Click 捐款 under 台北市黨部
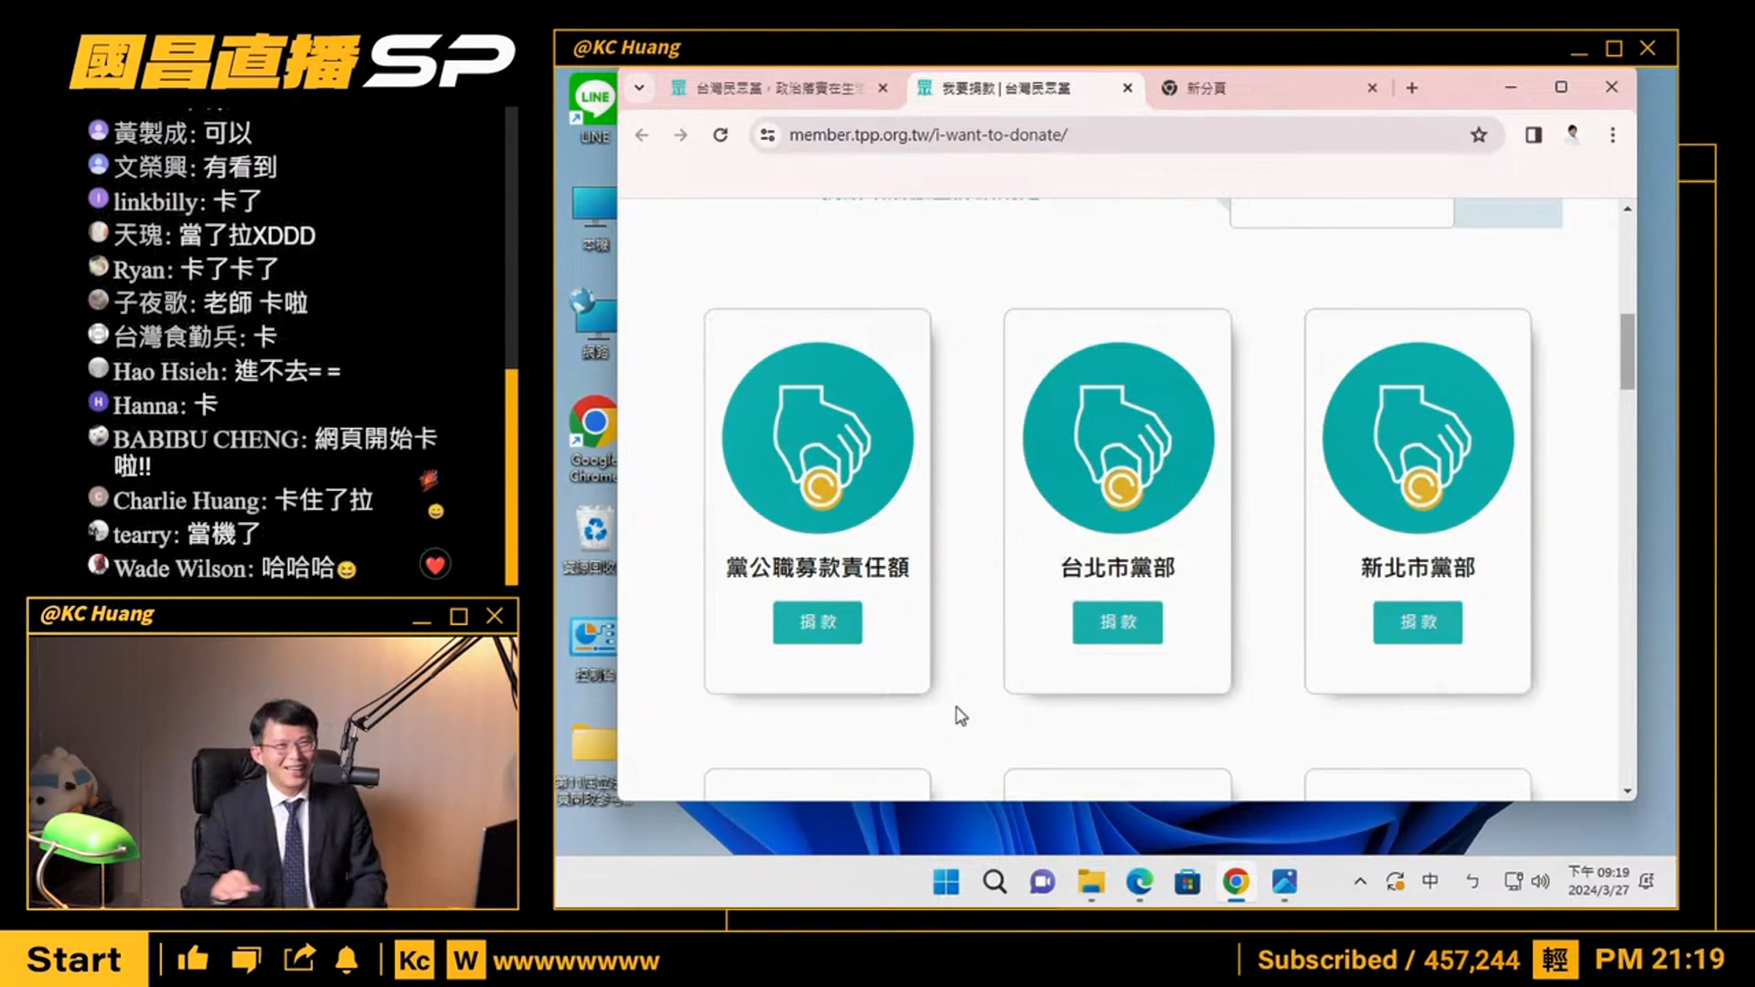Viewport: 1755px width, 987px height. coord(1118,622)
